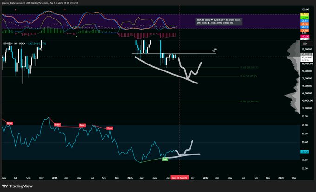This screenshot has width=316, height=192.
Task: Click the 52,000.00 price axis tick
Action: (307, 78)
